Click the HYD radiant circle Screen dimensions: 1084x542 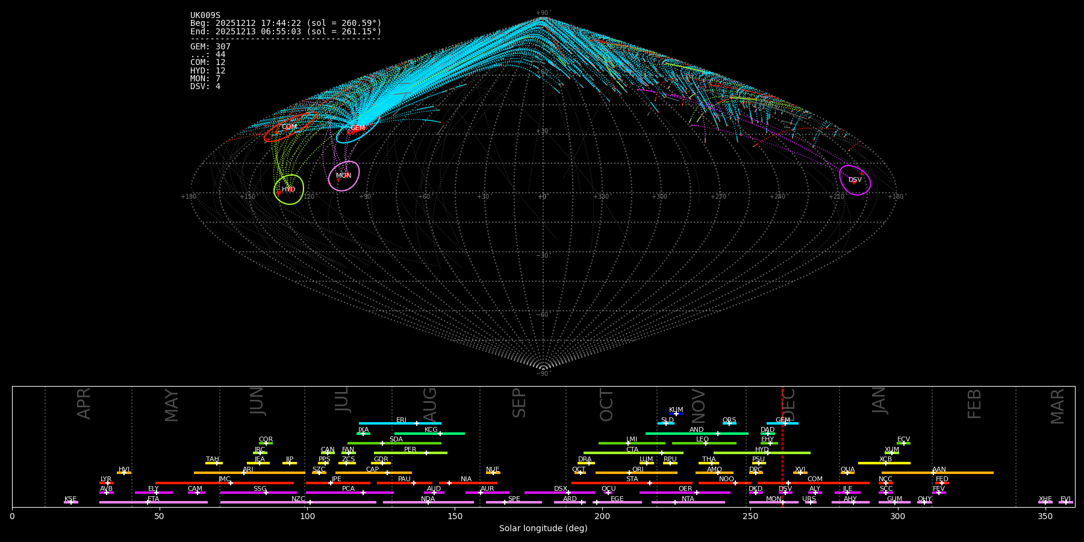288,190
